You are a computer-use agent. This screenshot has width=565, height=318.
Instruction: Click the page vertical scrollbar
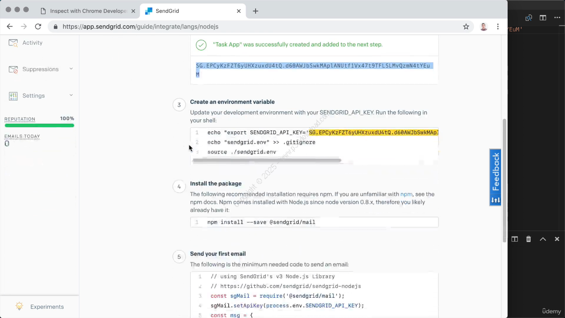pos(505,180)
